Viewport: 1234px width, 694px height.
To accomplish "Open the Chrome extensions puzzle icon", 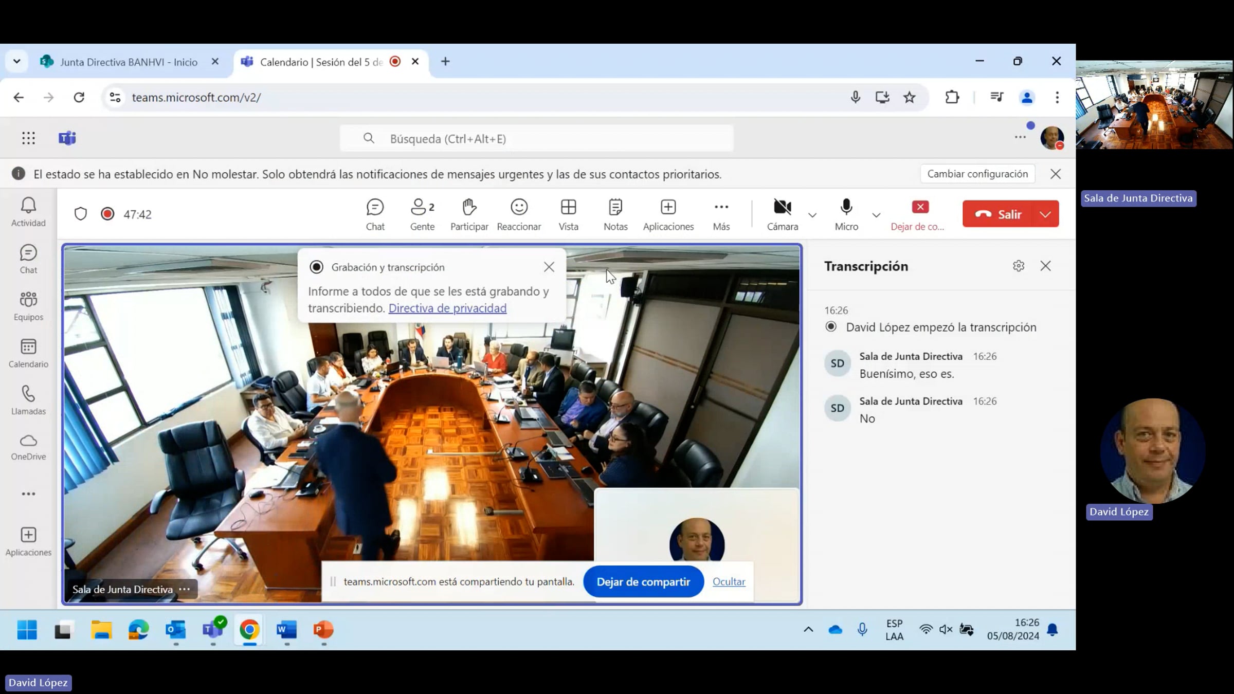I will pos(952,97).
